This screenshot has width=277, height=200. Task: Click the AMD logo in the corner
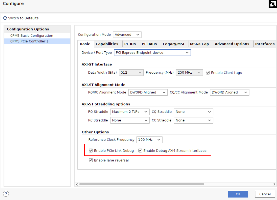[272, 4]
